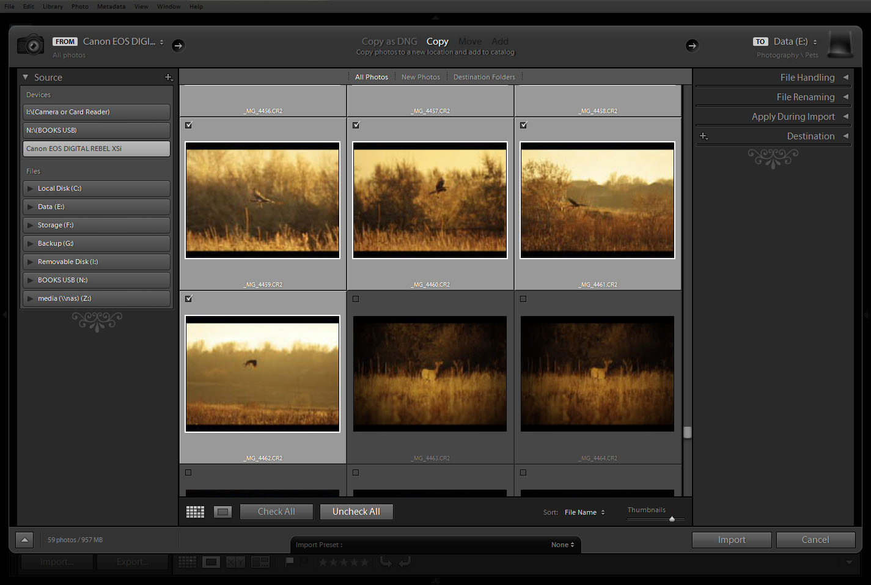Uncheck the checkbox for _MG_4459.CR2
871x585 pixels.
(188, 125)
